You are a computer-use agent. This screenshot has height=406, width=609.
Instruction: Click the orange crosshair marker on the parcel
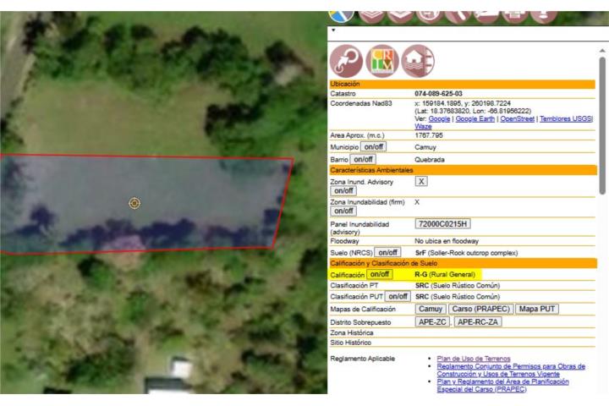click(x=134, y=203)
